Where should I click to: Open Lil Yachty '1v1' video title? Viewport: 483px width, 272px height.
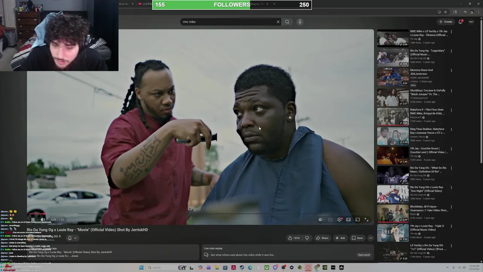[429, 247]
